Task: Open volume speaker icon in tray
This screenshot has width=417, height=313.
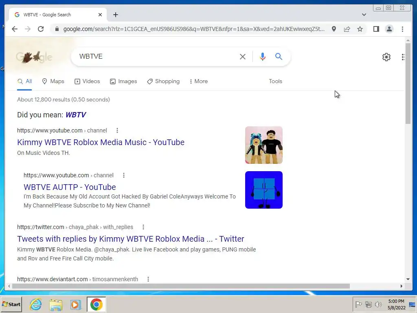Action: pyautogui.click(x=378, y=304)
